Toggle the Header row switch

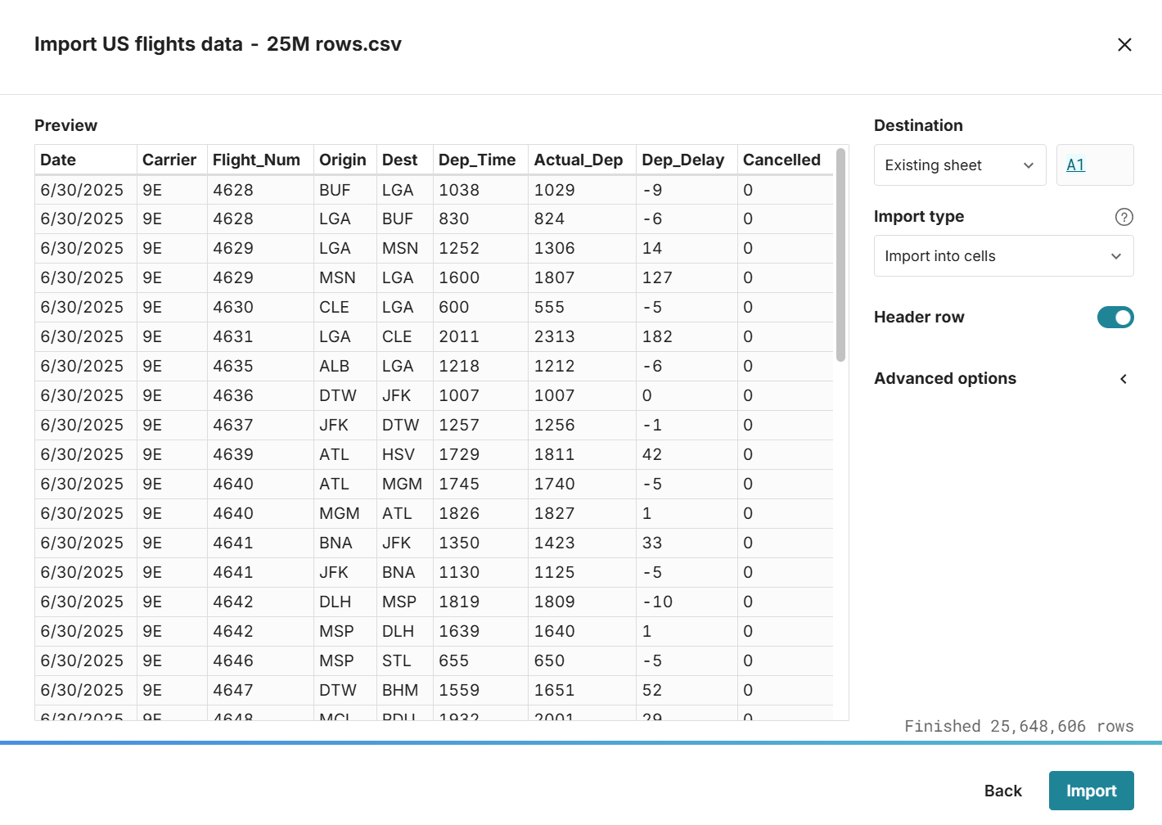coord(1115,317)
